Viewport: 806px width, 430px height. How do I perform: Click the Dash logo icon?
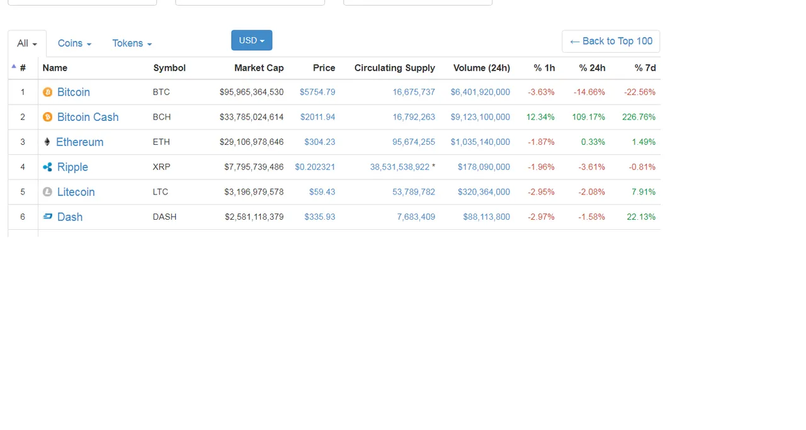47,217
